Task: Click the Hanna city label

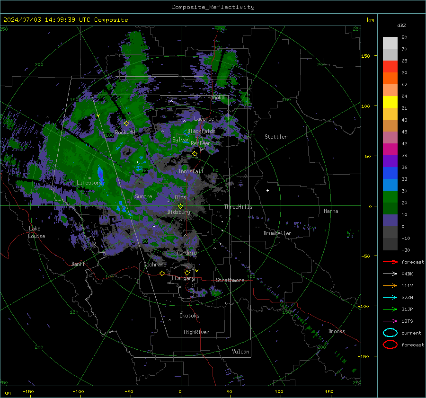Action: pos(331,211)
